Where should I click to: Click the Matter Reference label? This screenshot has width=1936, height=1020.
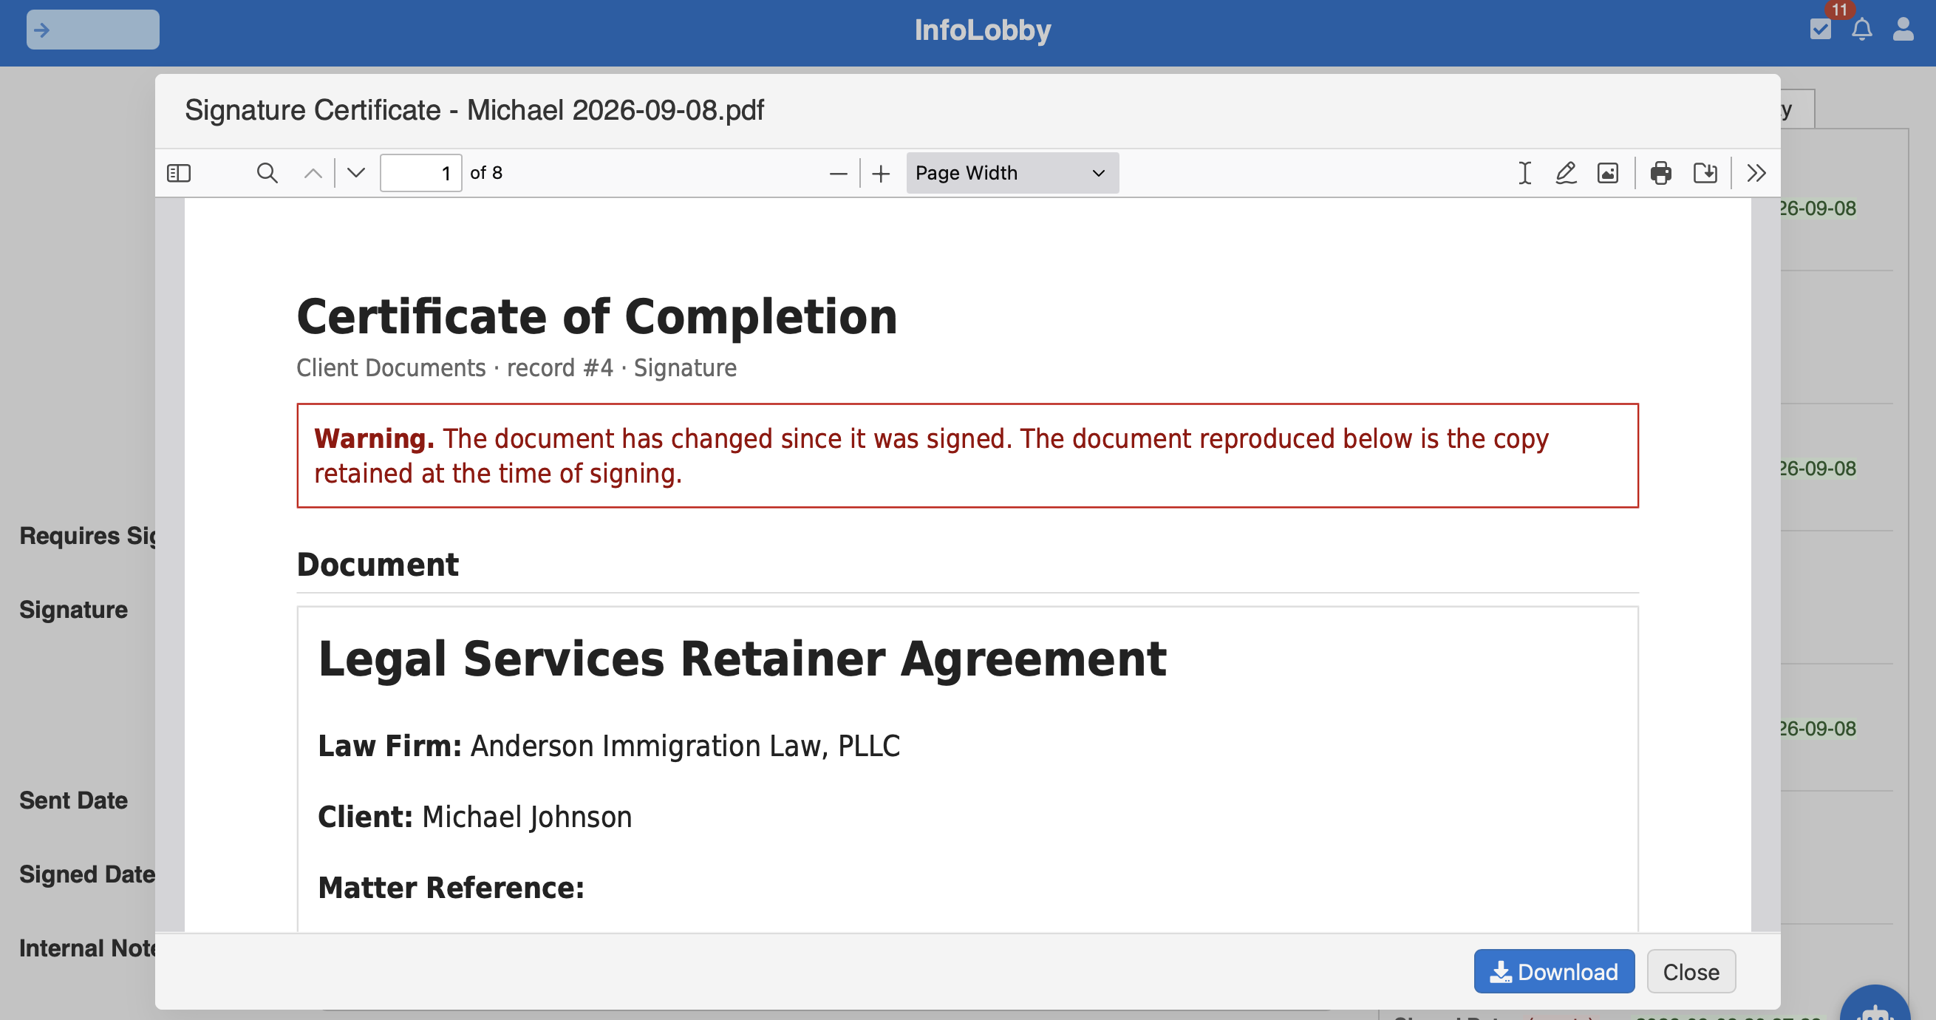(451, 888)
